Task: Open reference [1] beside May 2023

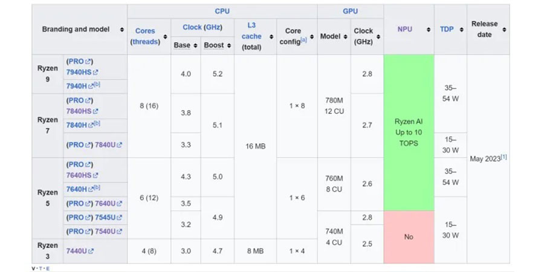Action: (504, 157)
